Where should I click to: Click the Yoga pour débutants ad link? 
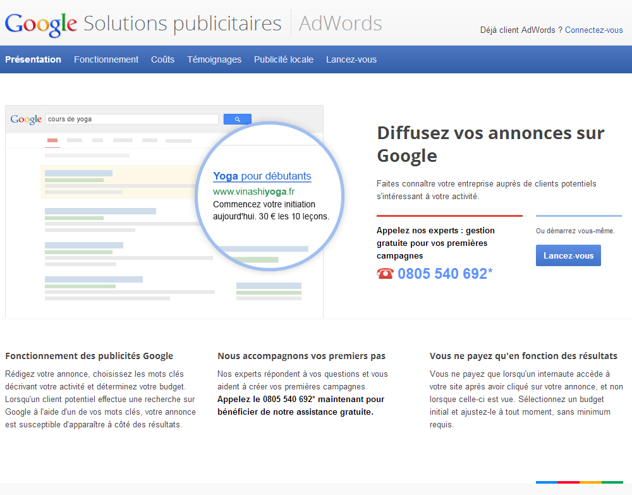pos(262,176)
